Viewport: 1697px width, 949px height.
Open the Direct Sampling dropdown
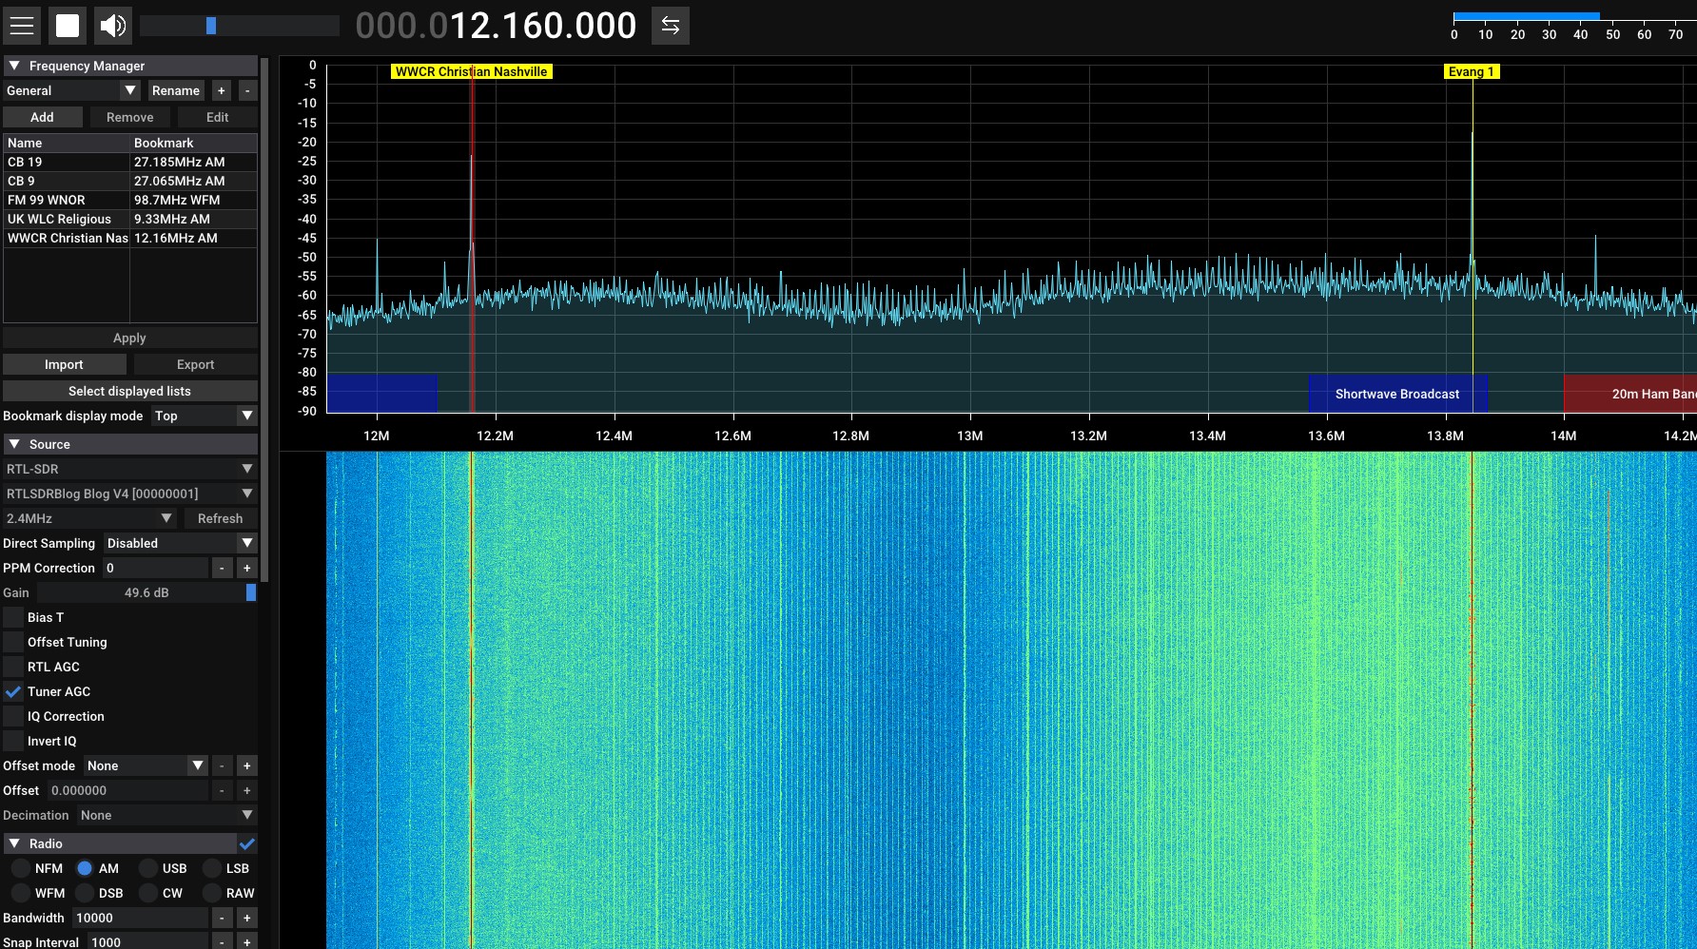click(181, 543)
